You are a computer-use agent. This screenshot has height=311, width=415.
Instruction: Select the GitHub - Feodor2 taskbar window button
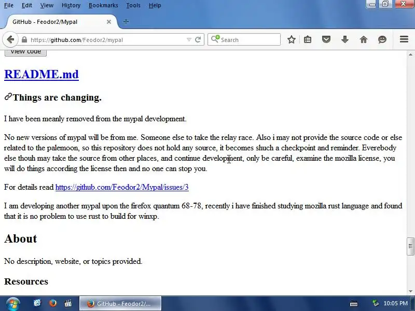[120, 304]
